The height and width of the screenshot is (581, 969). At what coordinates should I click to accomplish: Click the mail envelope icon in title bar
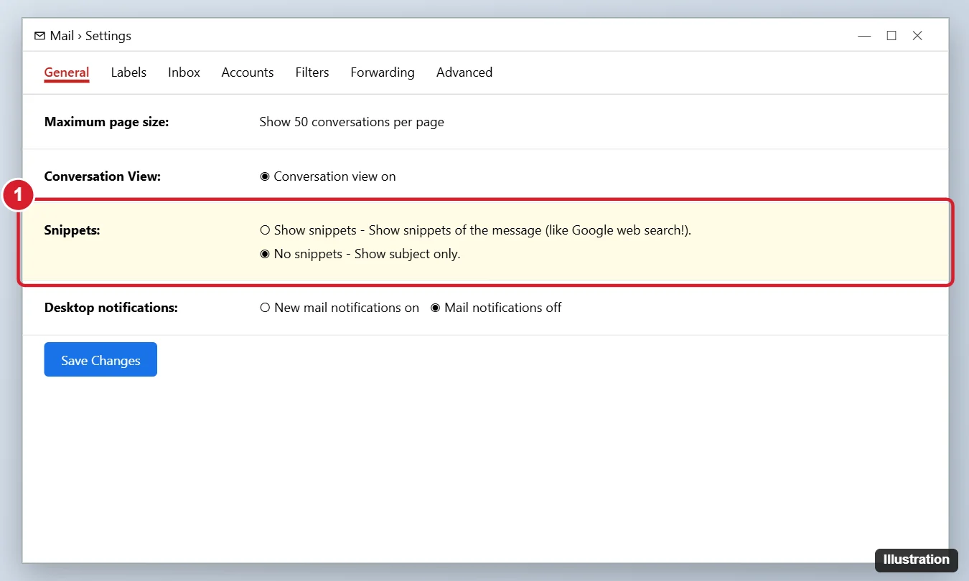click(39, 36)
